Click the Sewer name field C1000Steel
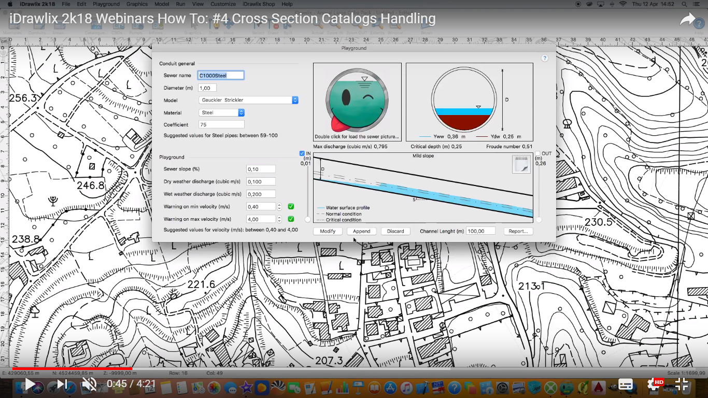 (221, 75)
